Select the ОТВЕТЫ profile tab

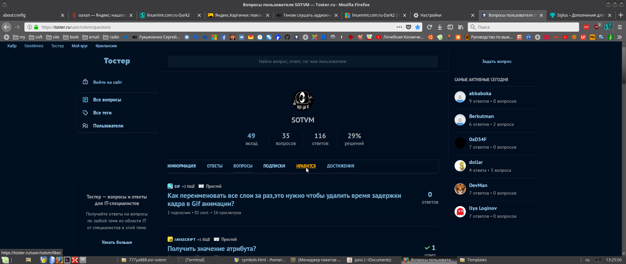pyautogui.click(x=215, y=166)
